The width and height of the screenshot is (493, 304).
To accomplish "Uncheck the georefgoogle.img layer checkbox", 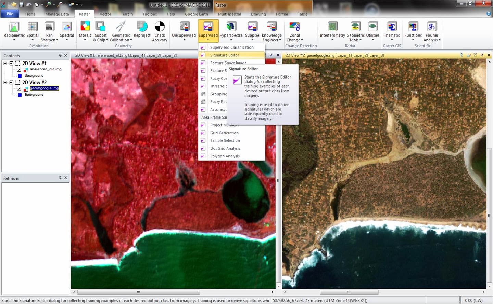I will point(19,88).
